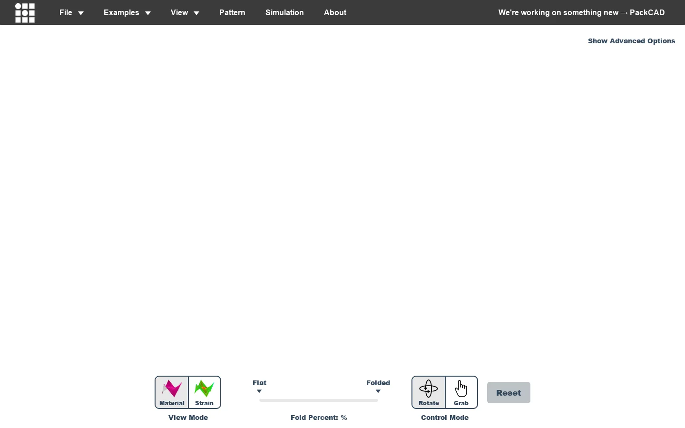Viewport: 685px width, 428px height.
Task: Click the View Mode label
Action: tap(188, 418)
